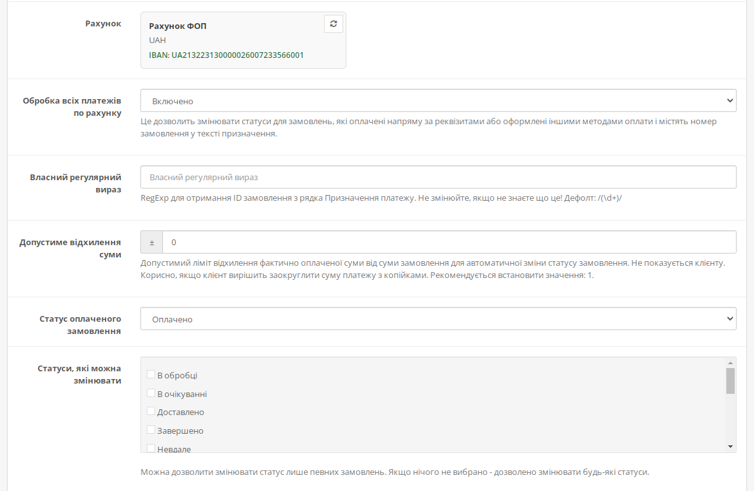This screenshot has height=491, width=754.
Task: Click the "Обробка всіх платежів по рахунку" label
Action: pyautogui.click(x=71, y=107)
